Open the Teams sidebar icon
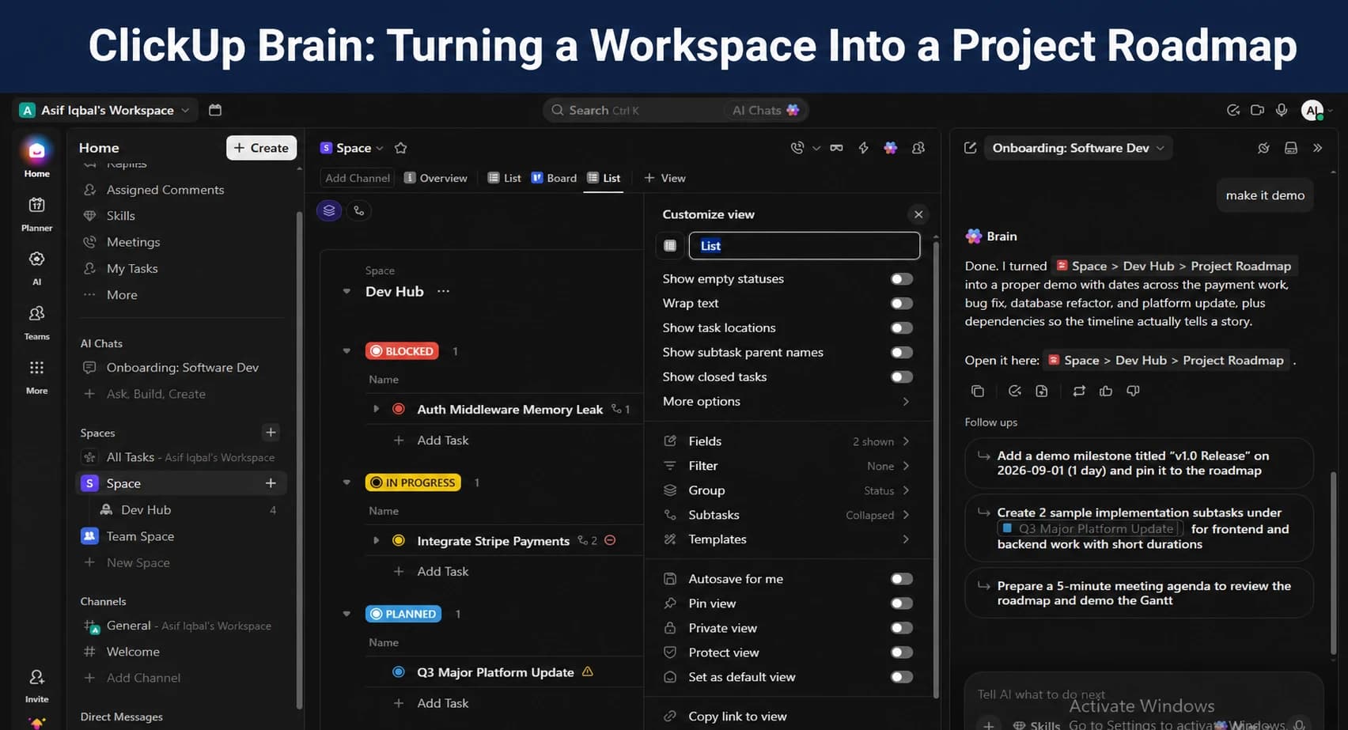This screenshot has width=1348, height=730. (36, 314)
